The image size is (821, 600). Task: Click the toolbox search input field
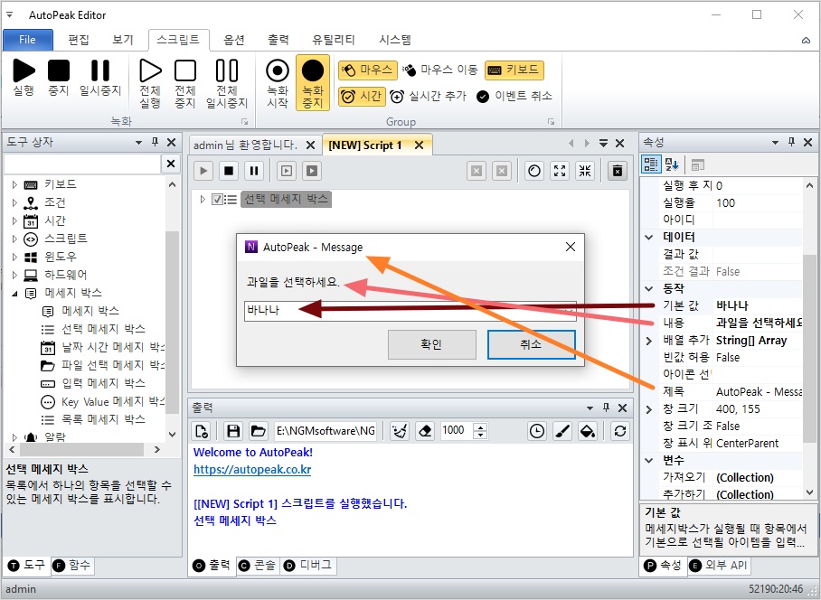(x=82, y=164)
